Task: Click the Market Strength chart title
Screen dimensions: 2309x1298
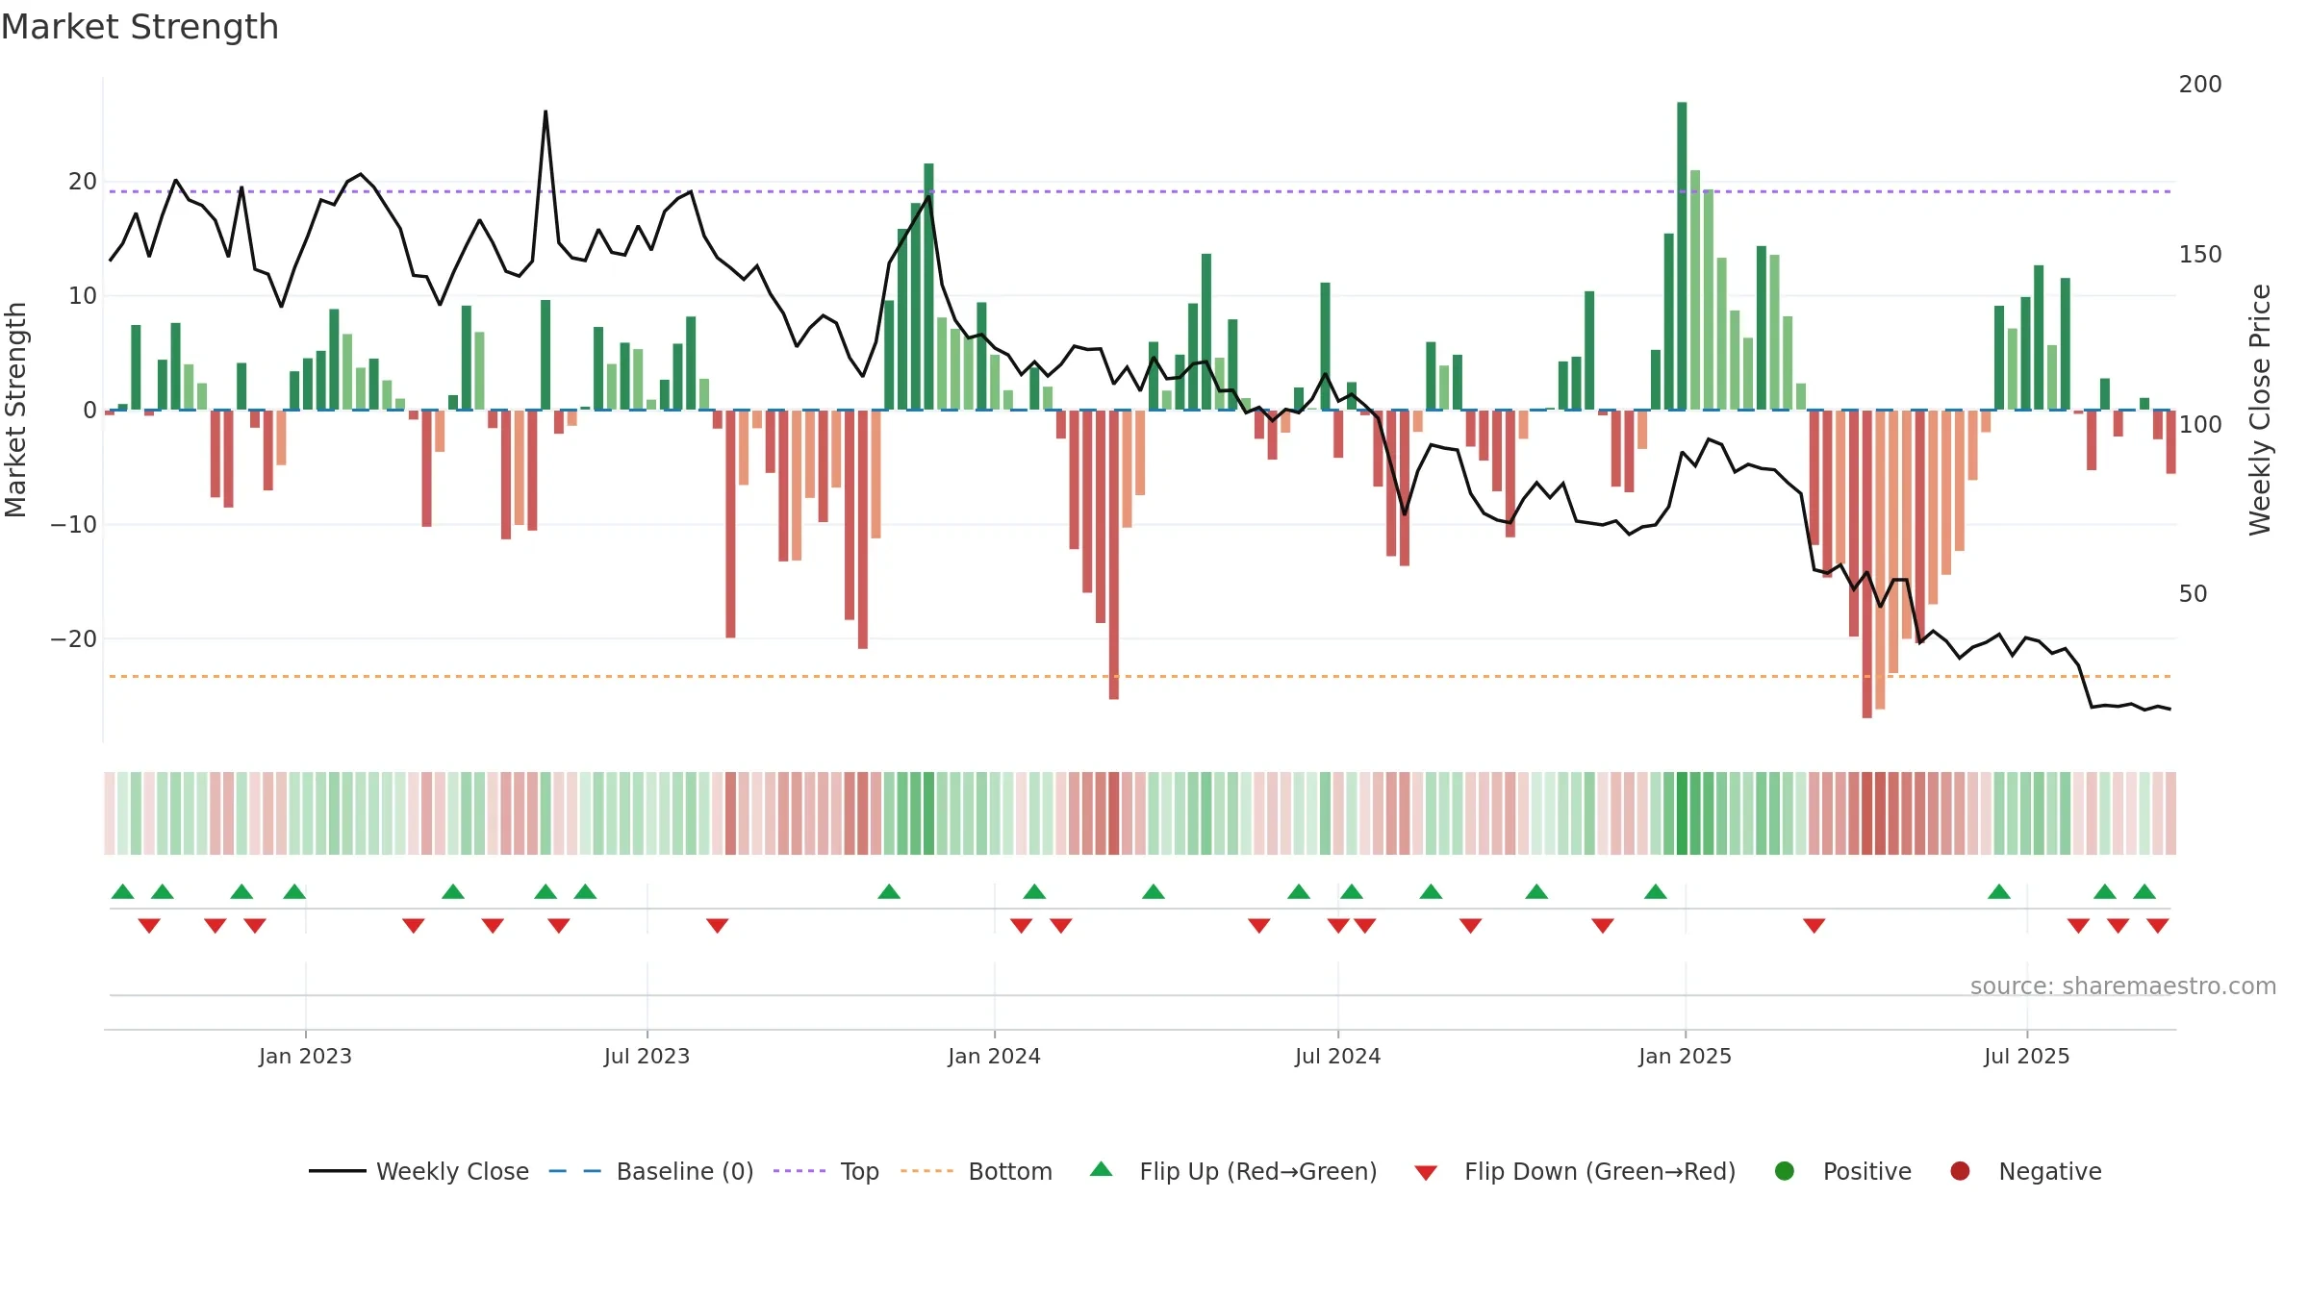Action: 140,27
